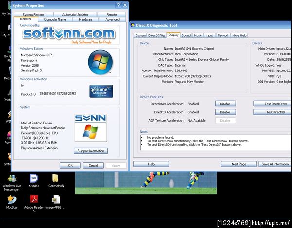The image size is (292, 228).
Task: Open the Computer Name tab
Action: (x=55, y=19)
